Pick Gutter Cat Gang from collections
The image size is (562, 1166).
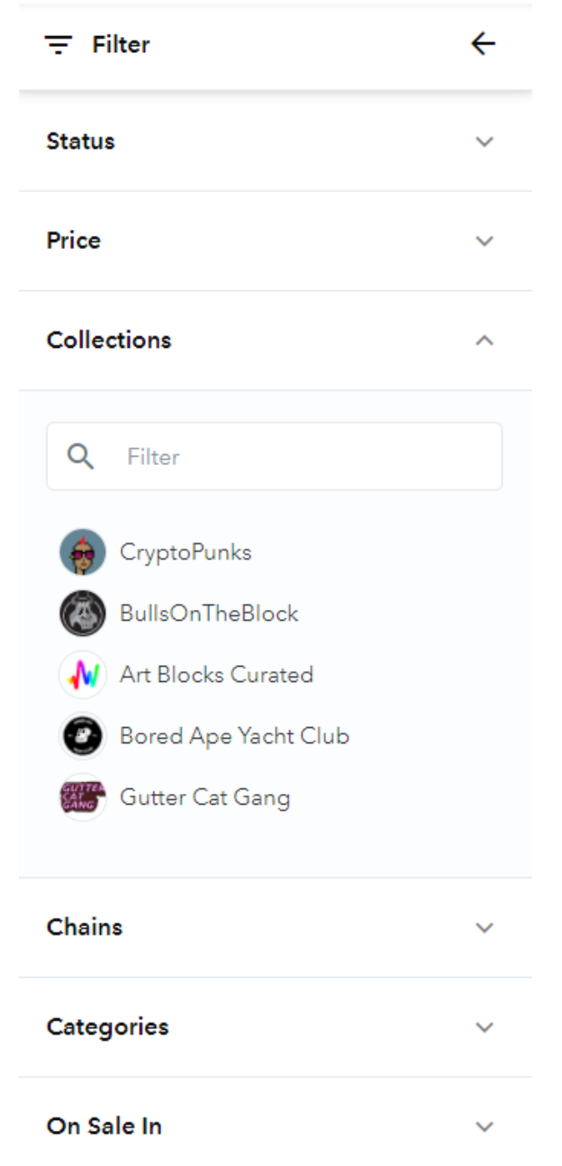tap(204, 797)
